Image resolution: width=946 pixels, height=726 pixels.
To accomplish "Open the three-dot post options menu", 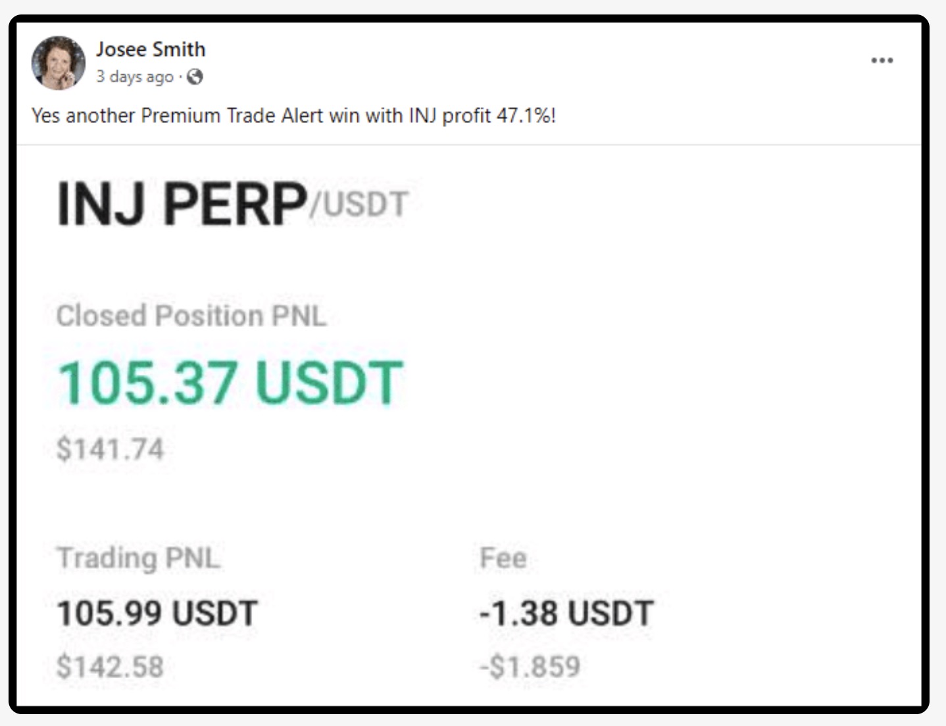I will [x=882, y=60].
